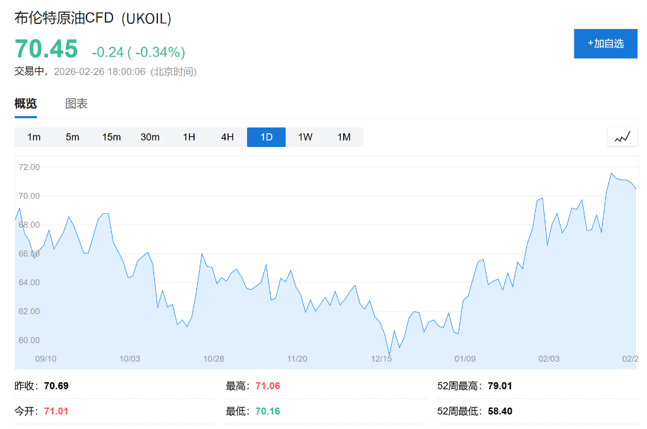Select the 1M monthly timeframe
The height and width of the screenshot is (429, 647).
tap(344, 137)
